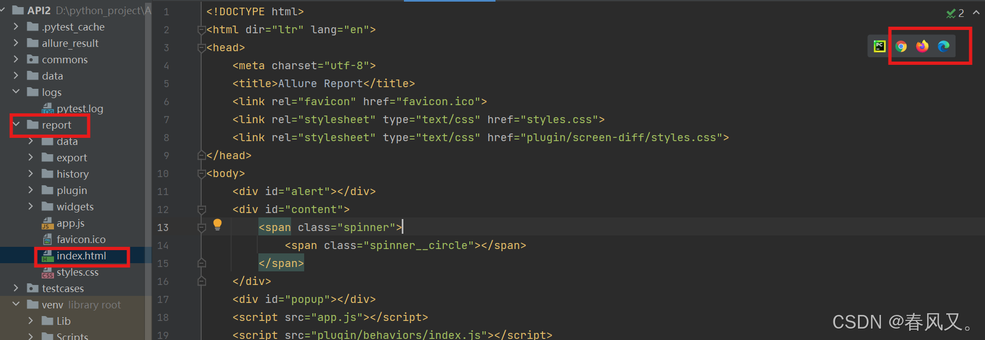This screenshot has height=340, width=985.
Task: Fold the body tag on line 10
Action: tap(201, 173)
